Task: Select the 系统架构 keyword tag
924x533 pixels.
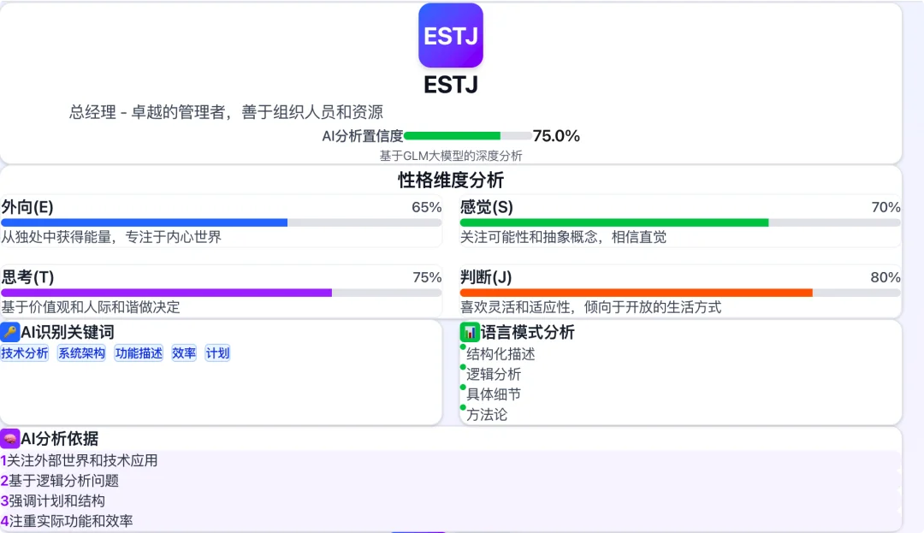Action: pyautogui.click(x=80, y=352)
